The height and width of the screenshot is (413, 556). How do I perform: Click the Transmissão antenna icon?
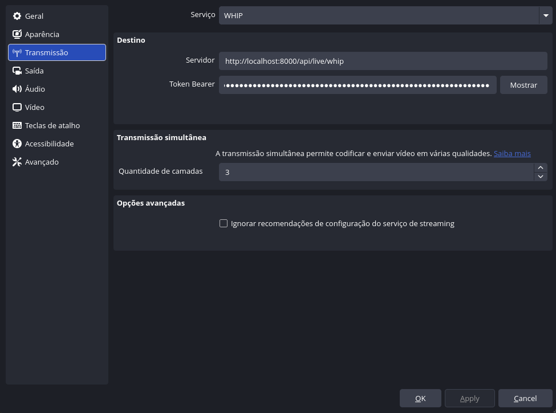(x=17, y=53)
